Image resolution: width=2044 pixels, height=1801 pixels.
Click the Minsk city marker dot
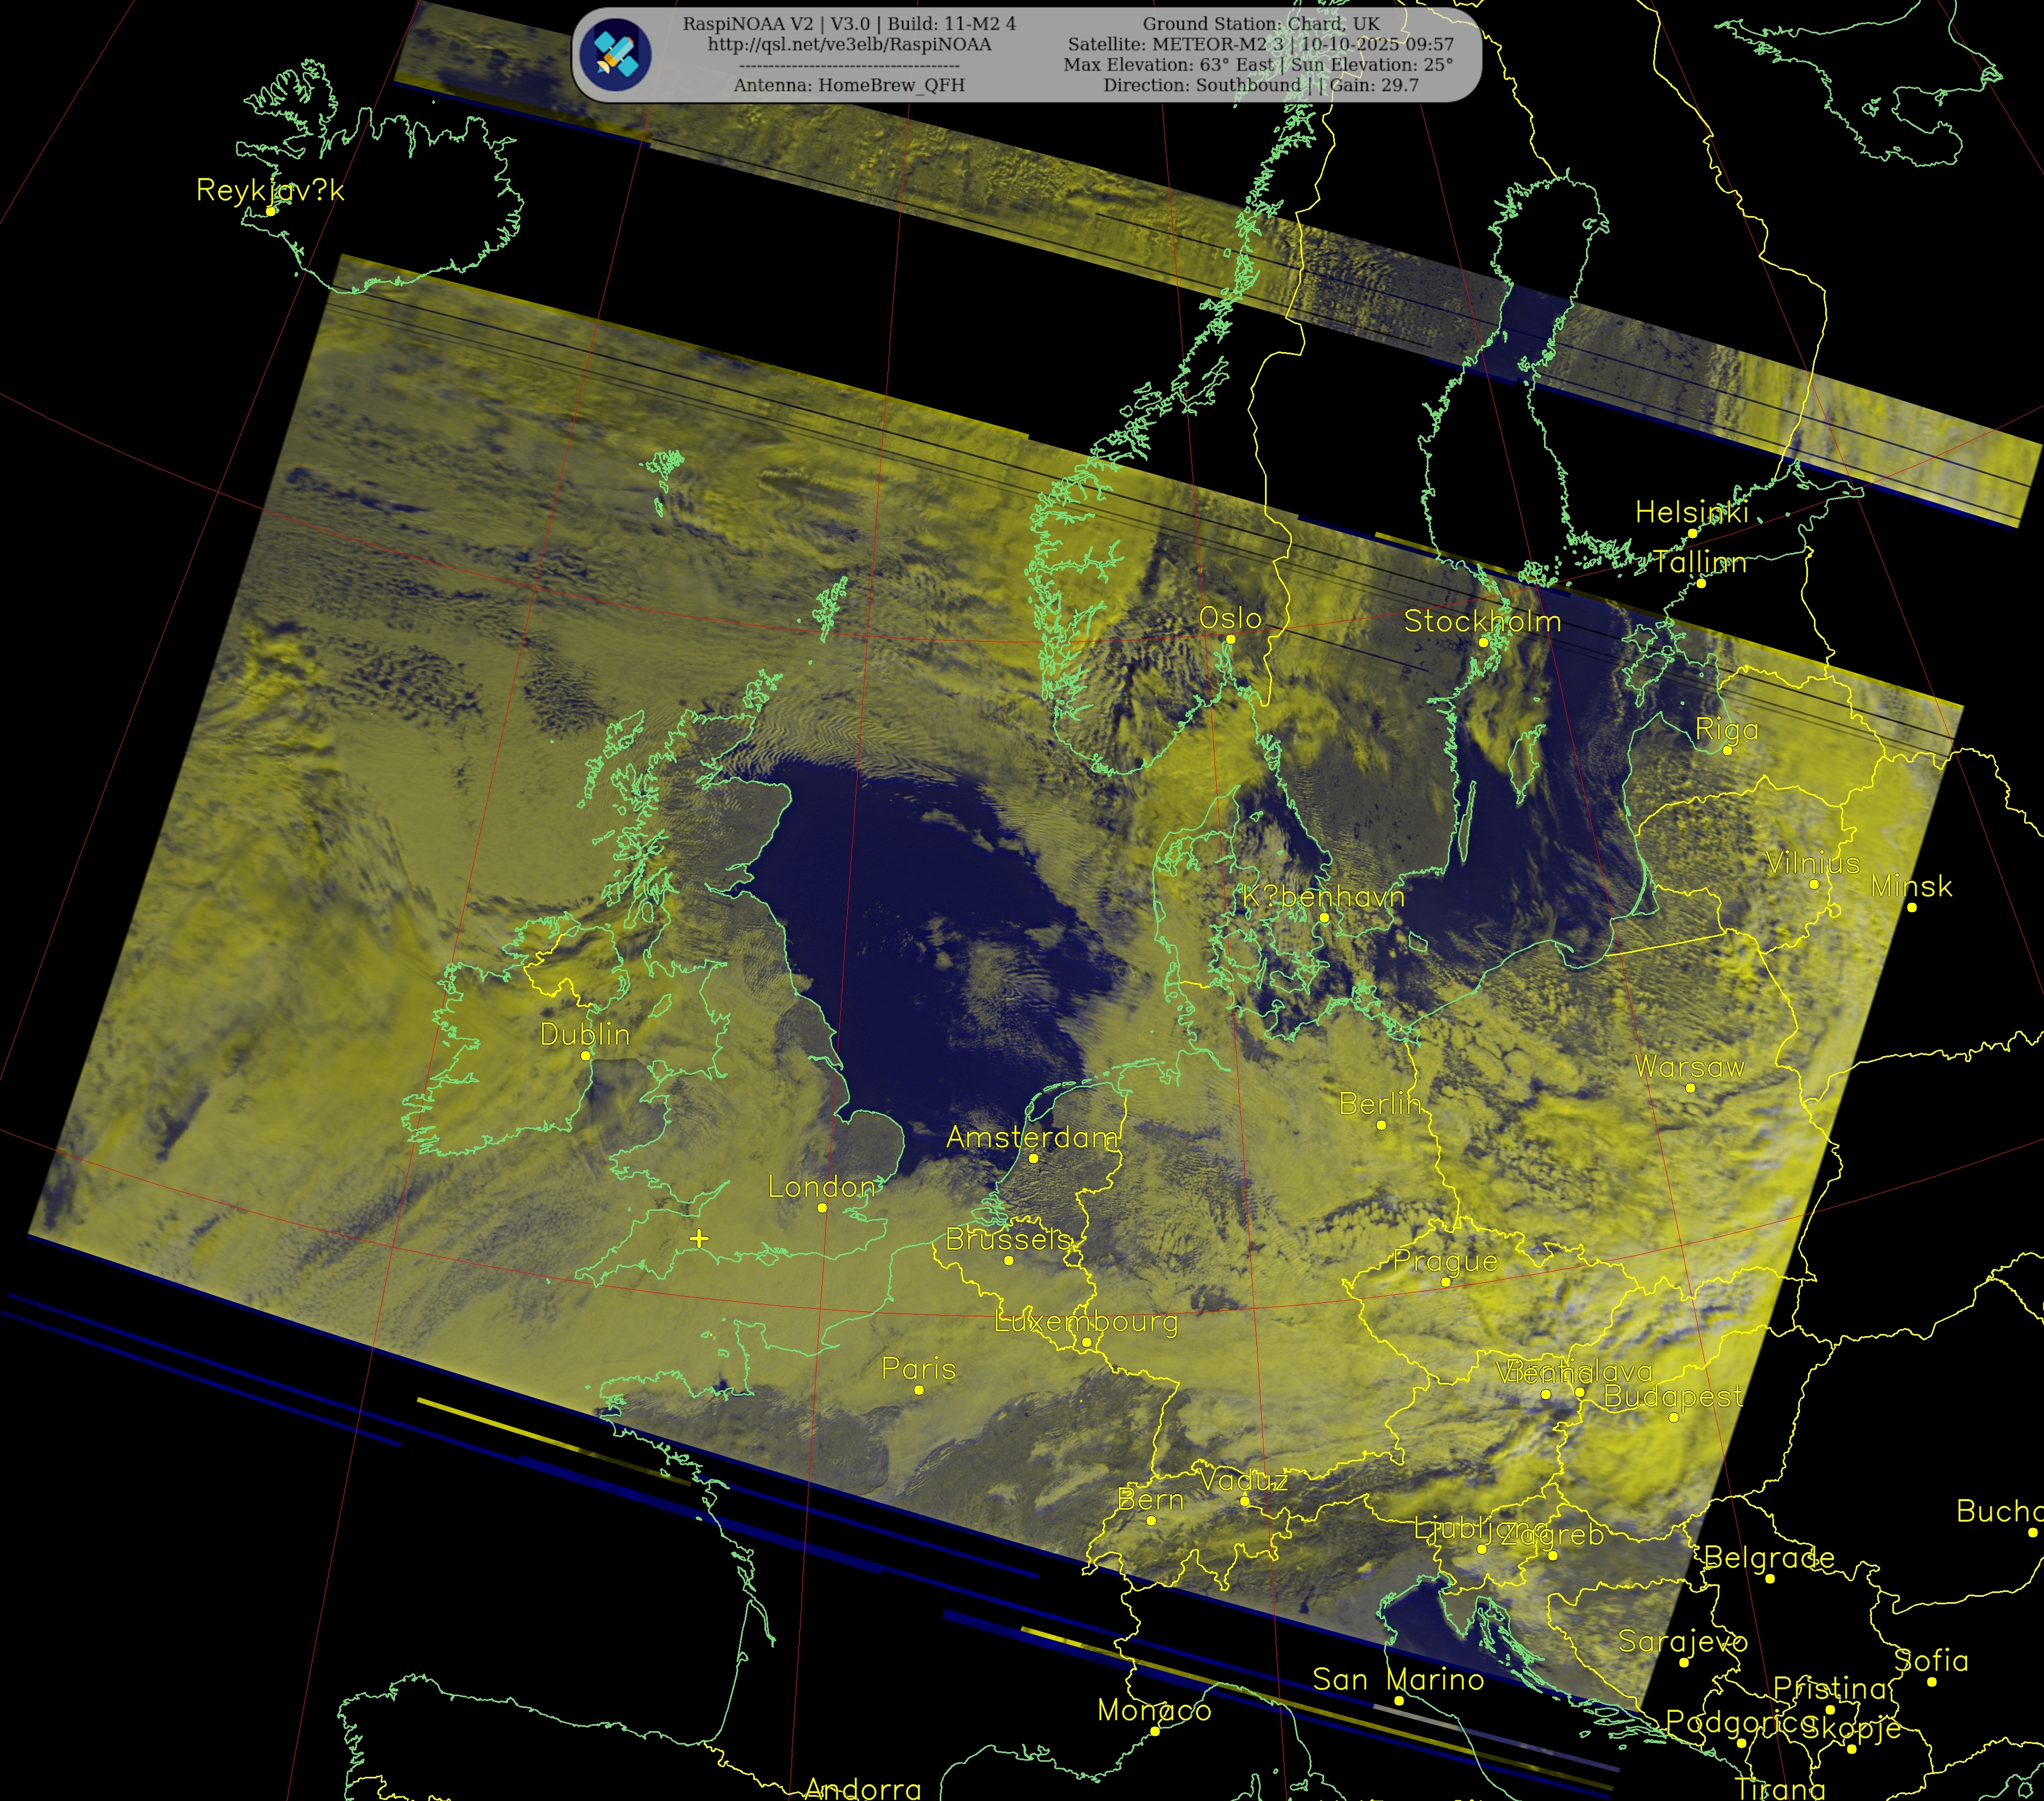click(1911, 908)
